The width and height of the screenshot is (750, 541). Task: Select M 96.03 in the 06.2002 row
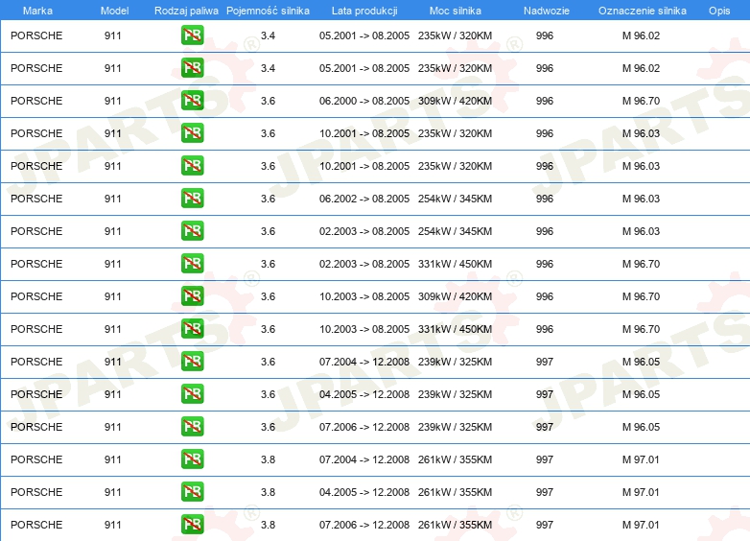point(641,199)
